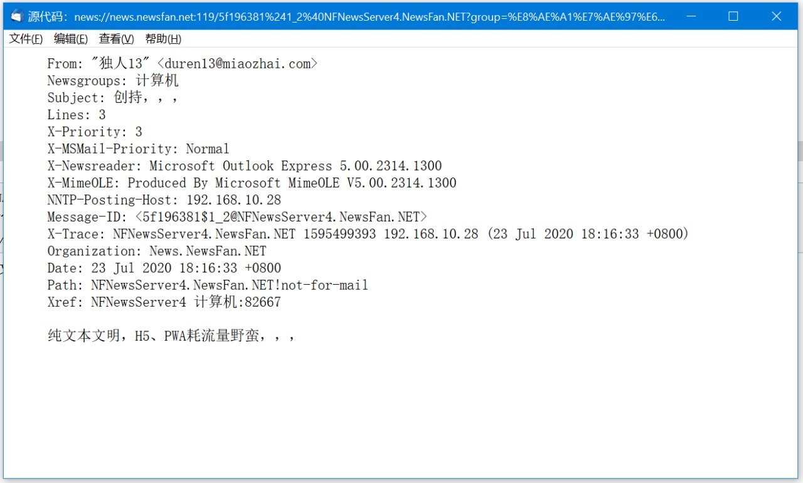Place cursor in the Newsgroups header line
803x483 pixels.
[113, 80]
